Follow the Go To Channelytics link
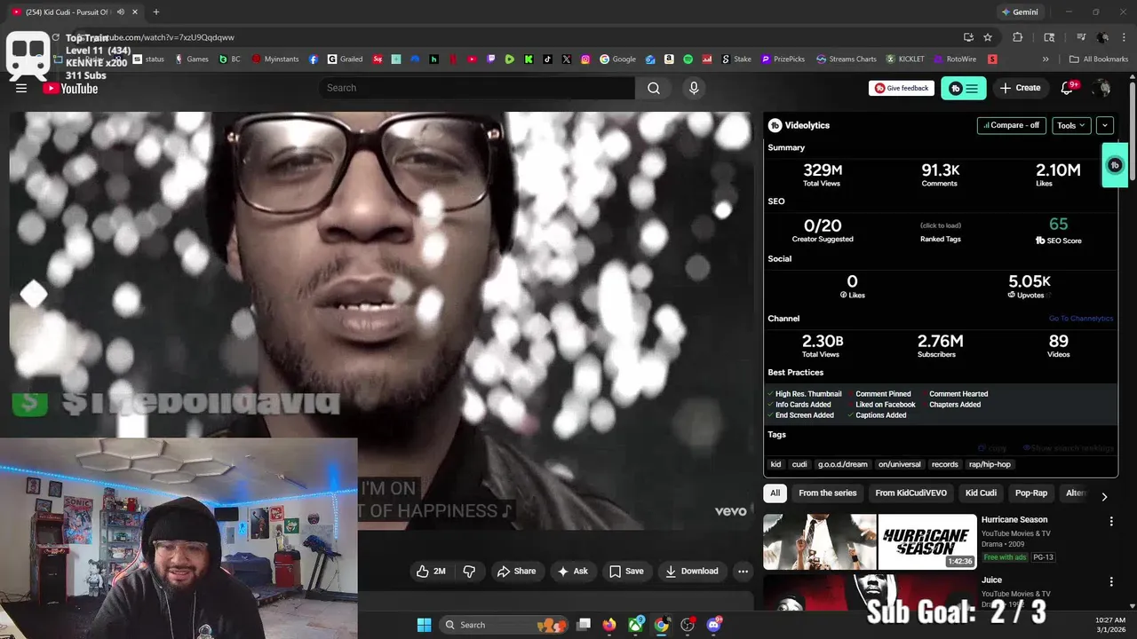Viewport: 1137px width, 639px height. point(1080,319)
